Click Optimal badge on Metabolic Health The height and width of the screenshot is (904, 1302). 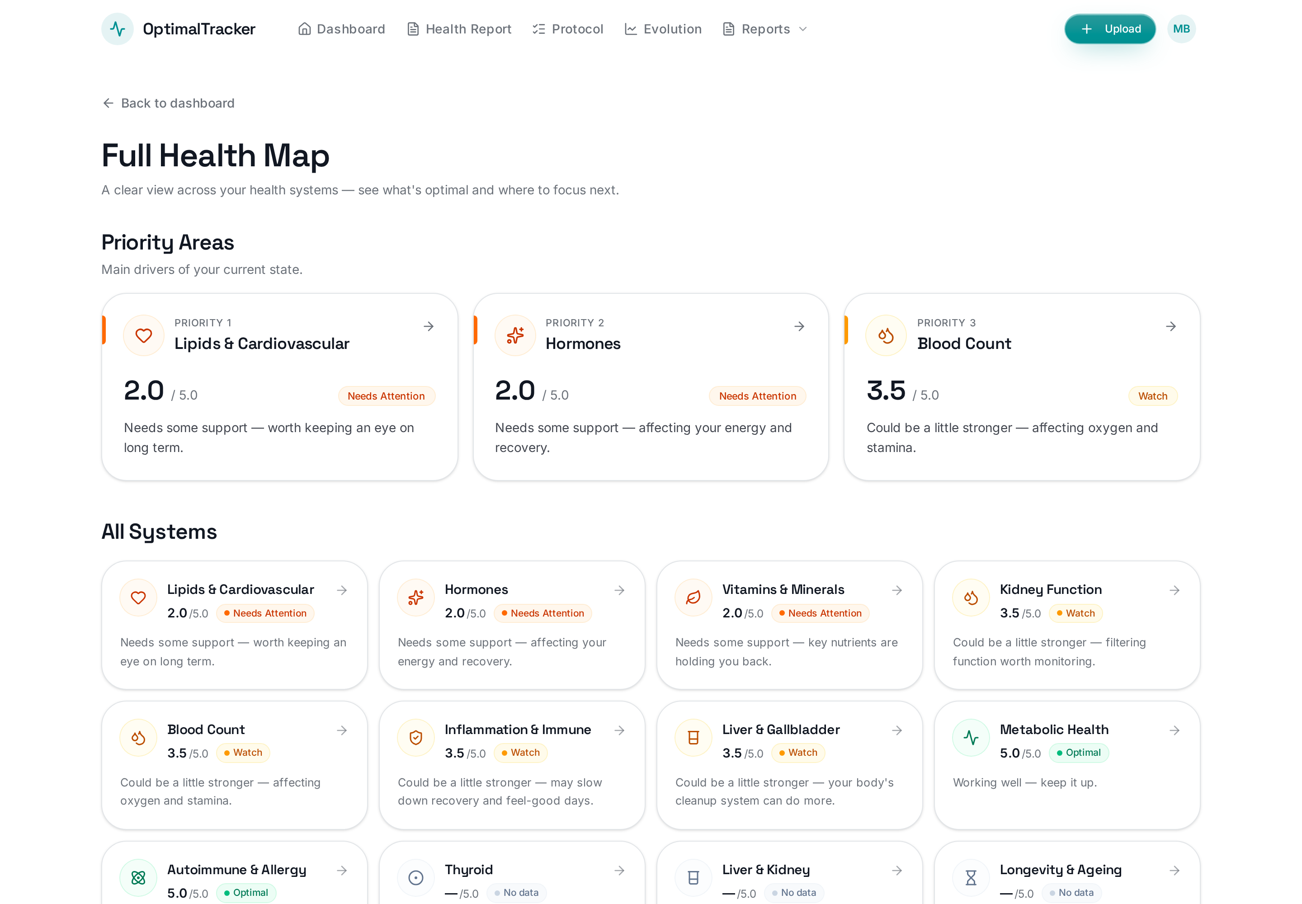[1078, 752]
